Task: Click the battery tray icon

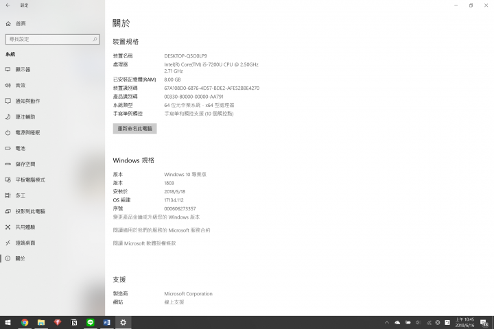Action: click(x=408, y=322)
